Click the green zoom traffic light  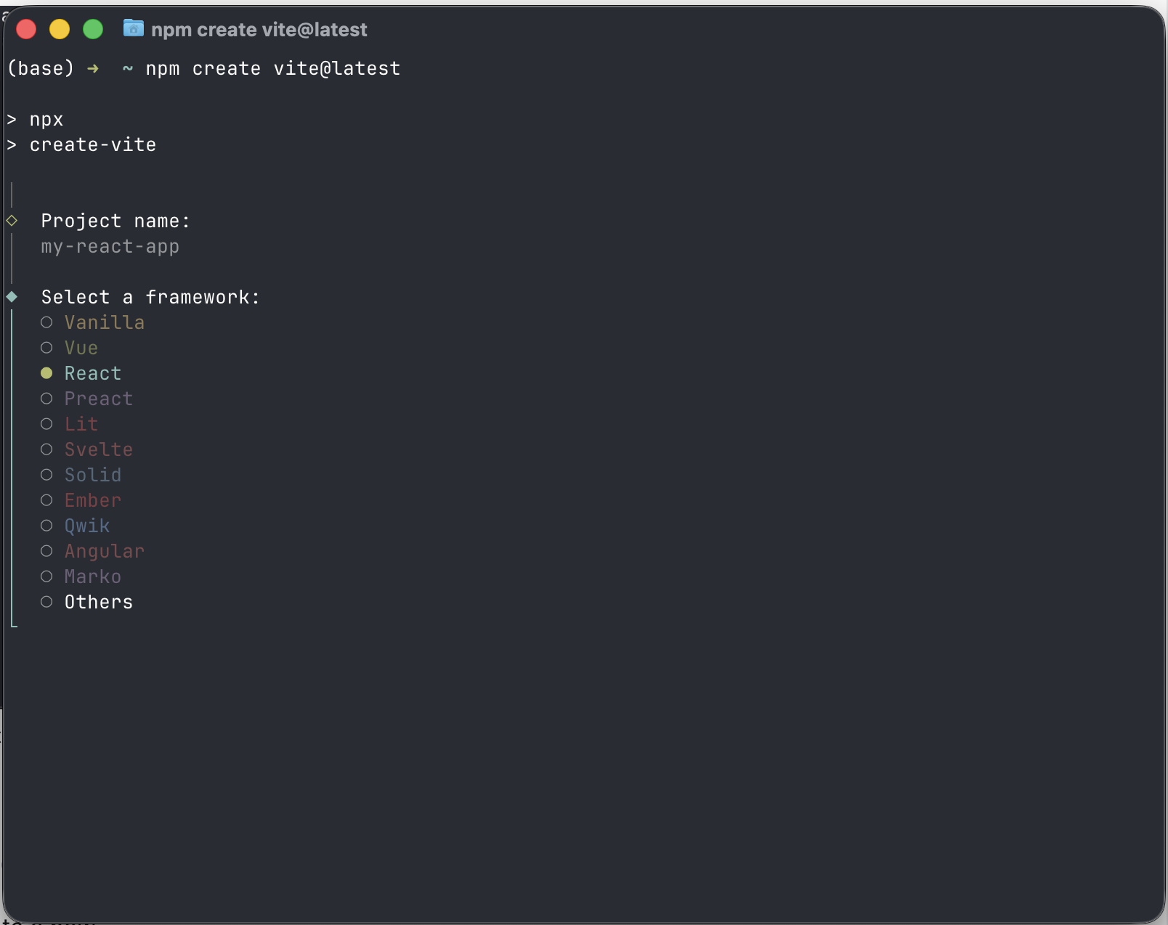94,29
